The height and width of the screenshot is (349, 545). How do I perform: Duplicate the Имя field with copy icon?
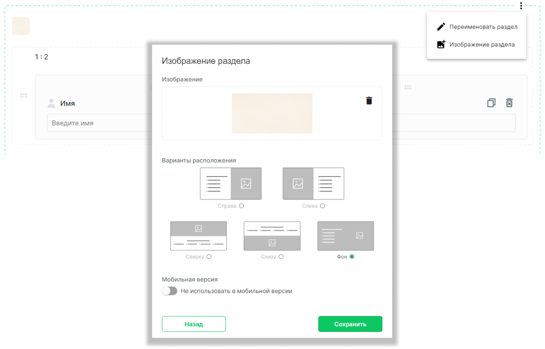pos(491,103)
